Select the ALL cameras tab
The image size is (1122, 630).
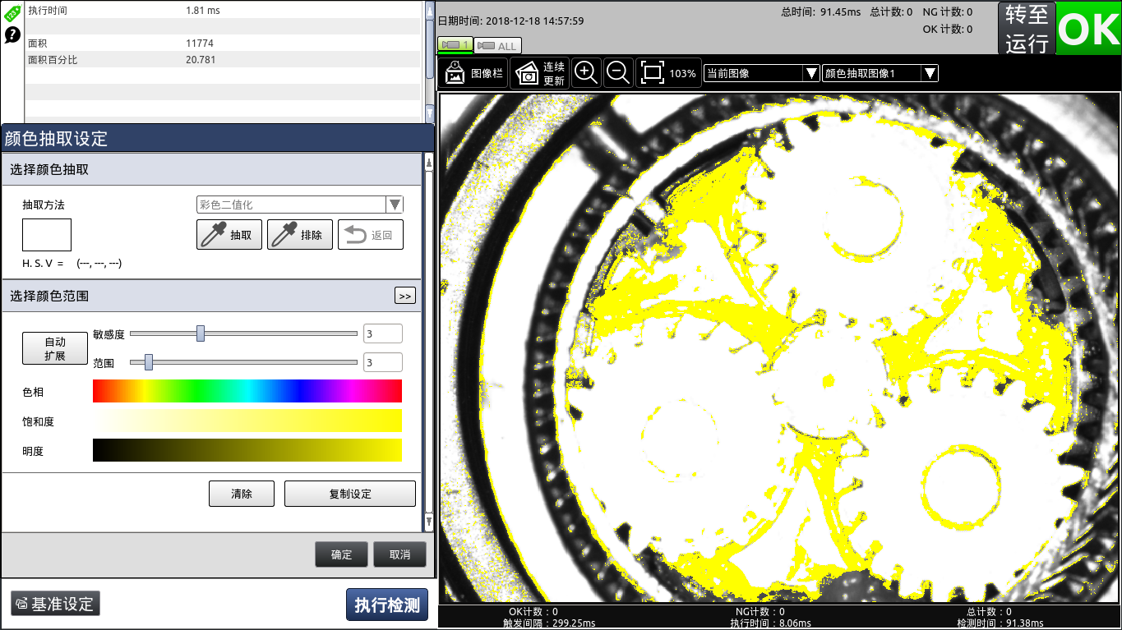coord(497,46)
